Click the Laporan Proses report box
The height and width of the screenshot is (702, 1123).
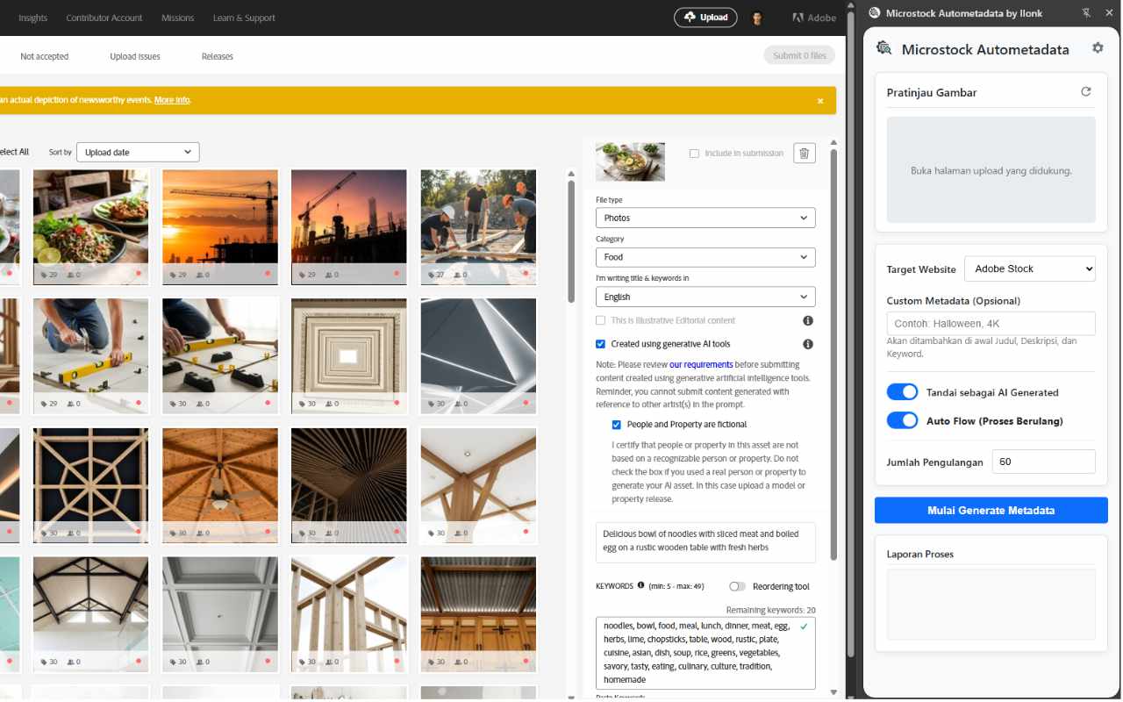point(991,604)
